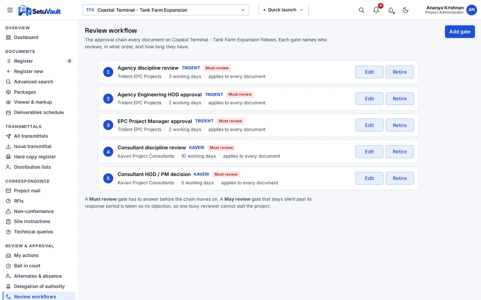
Task: Open the search magnifier icon in header
Action: (362, 10)
